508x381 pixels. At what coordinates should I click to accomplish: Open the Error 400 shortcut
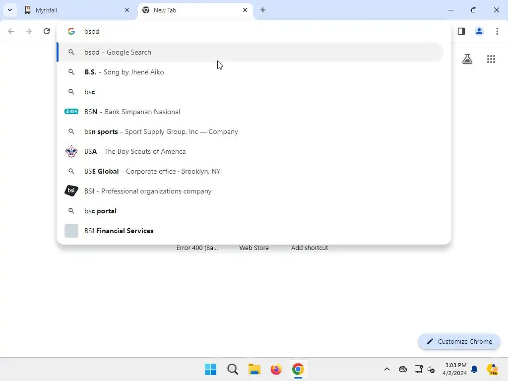197,248
